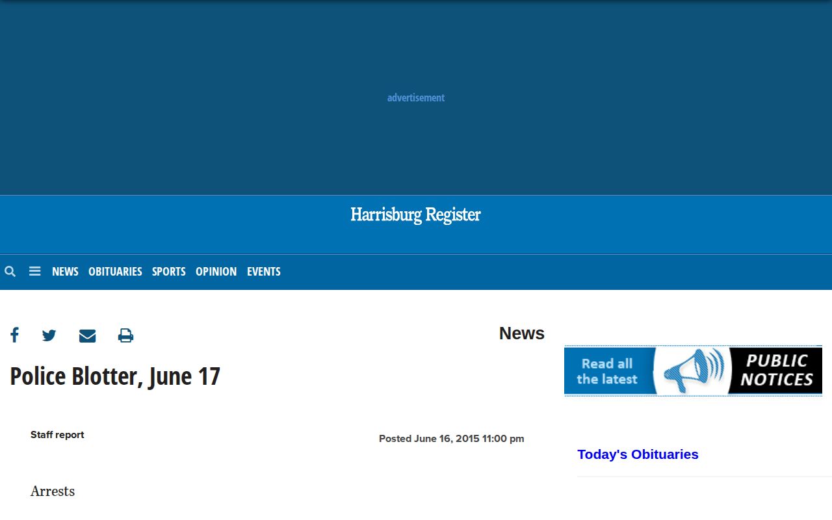Print the article with printer icon

click(x=125, y=335)
